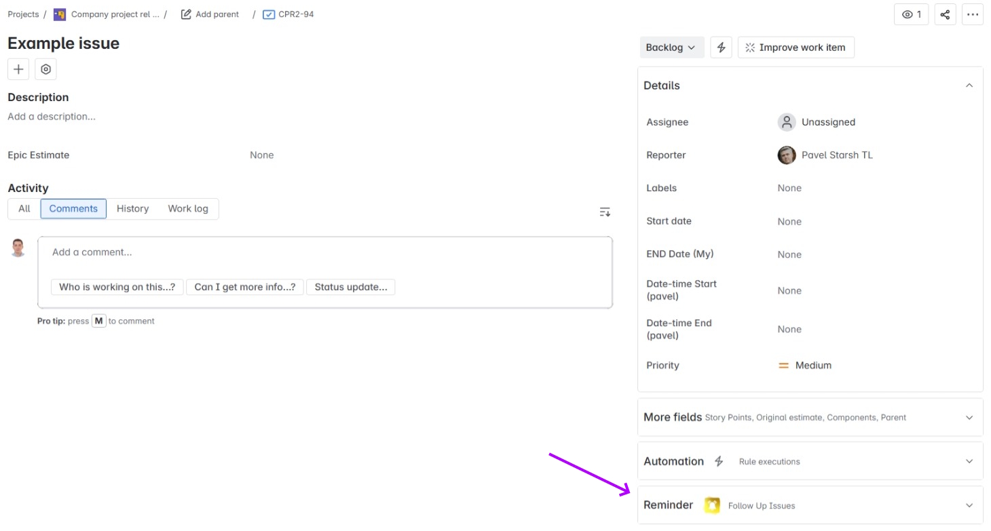Expand the More fields section
Image resolution: width=991 pixels, height=531 pixels.
coord(969,417)
